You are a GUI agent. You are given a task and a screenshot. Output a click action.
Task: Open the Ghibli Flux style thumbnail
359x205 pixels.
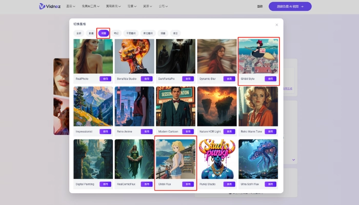(175, 159)
